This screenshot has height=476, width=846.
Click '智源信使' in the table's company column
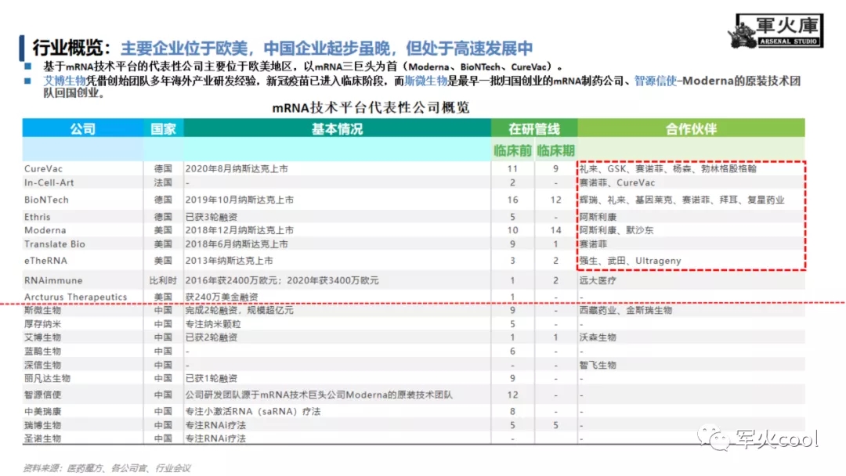click(x=42, y=395)
